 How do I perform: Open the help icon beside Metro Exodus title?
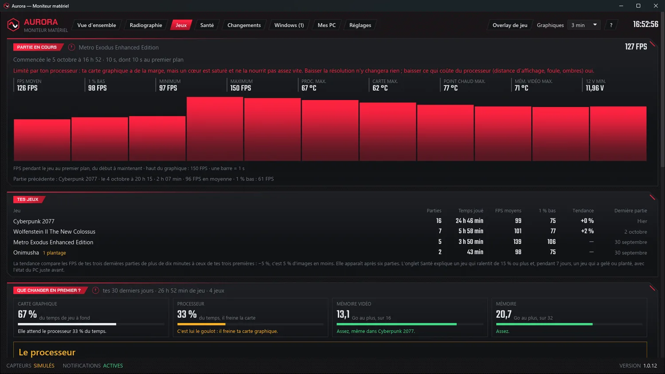pos(71,47)
